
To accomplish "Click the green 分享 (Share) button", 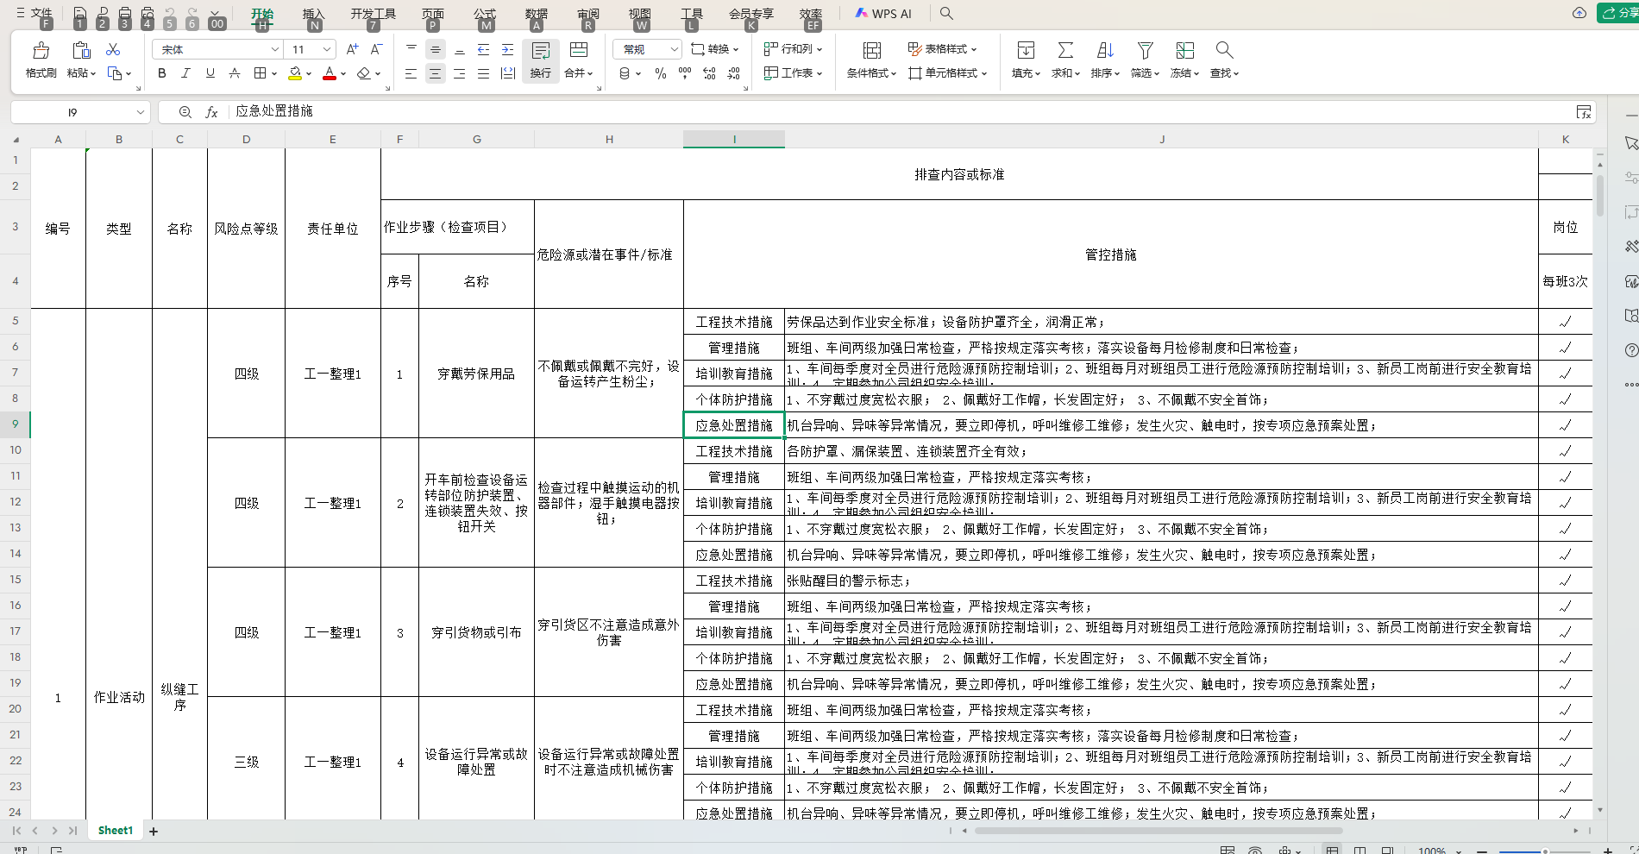I will 1620,13.
